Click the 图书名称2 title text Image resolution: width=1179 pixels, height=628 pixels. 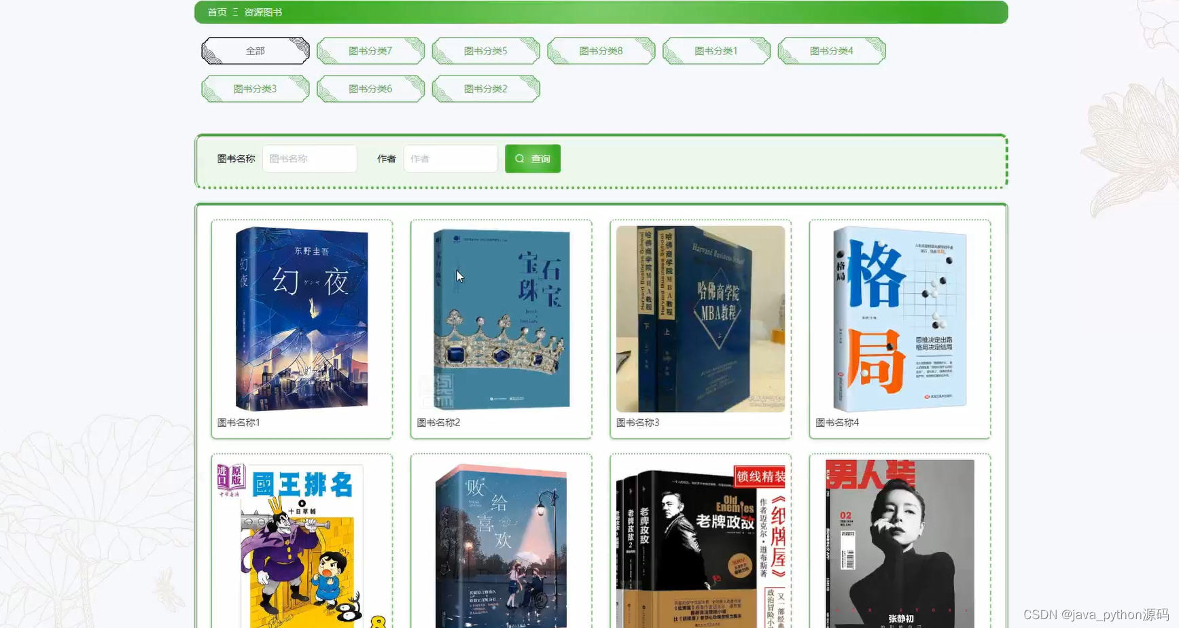tap(438, 423)
